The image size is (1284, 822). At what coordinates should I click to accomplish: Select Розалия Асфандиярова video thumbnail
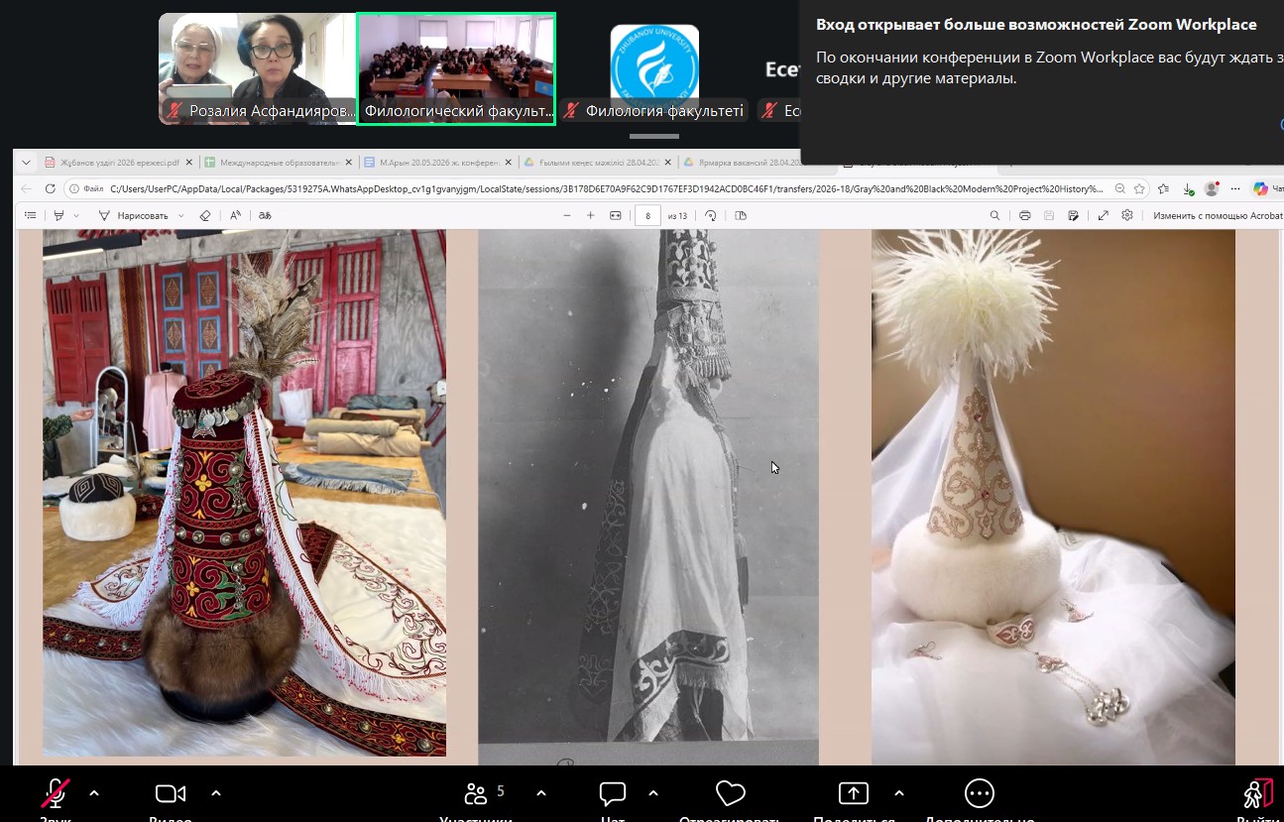pyautogui.click(x=258, y=68)
